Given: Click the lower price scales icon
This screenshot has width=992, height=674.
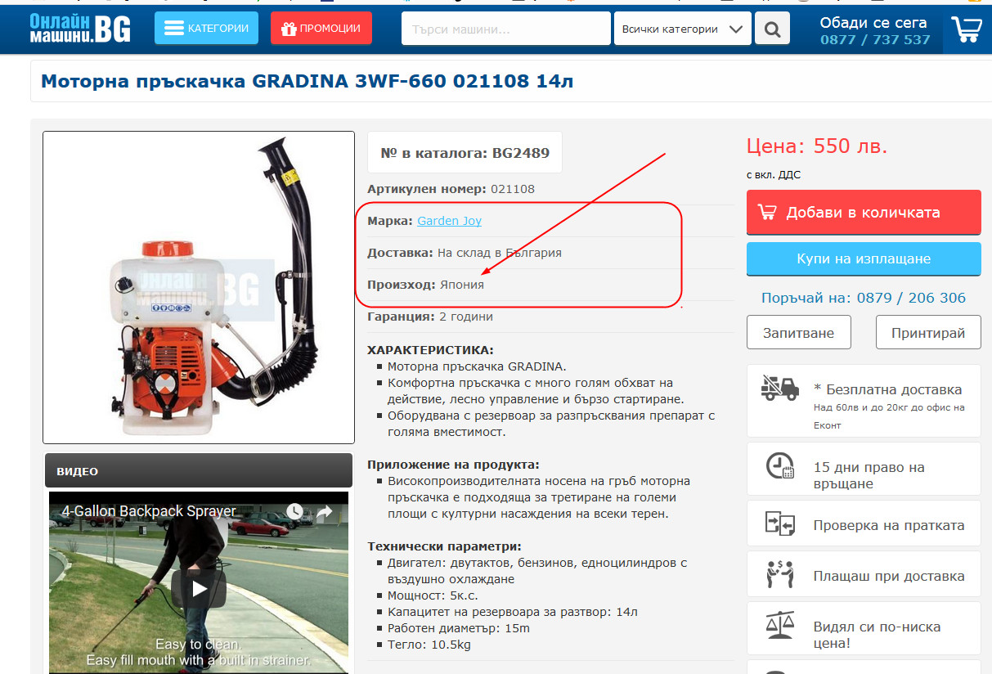Looking at the screenshot, I should [x=779, y=626].
